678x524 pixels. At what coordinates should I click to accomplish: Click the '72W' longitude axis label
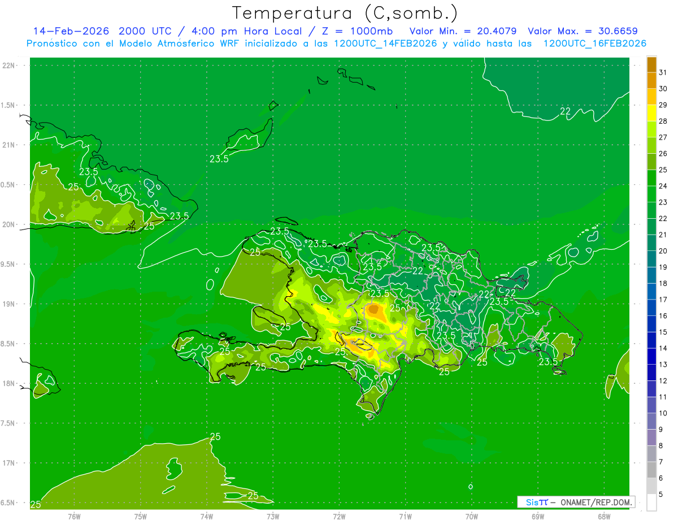(x=340, y=517)
